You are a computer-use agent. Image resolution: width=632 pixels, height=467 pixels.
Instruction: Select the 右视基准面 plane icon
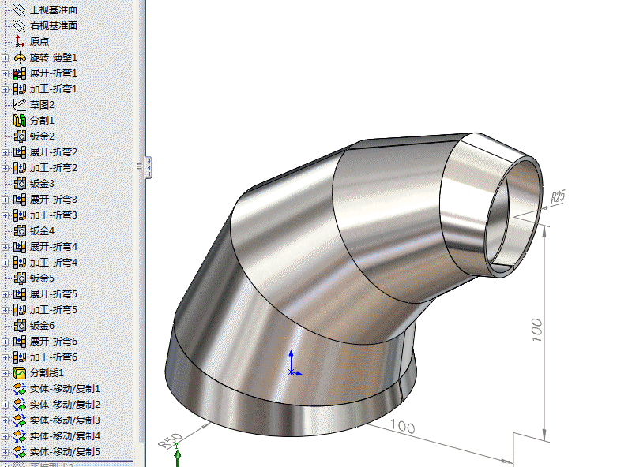coord(19,25)
